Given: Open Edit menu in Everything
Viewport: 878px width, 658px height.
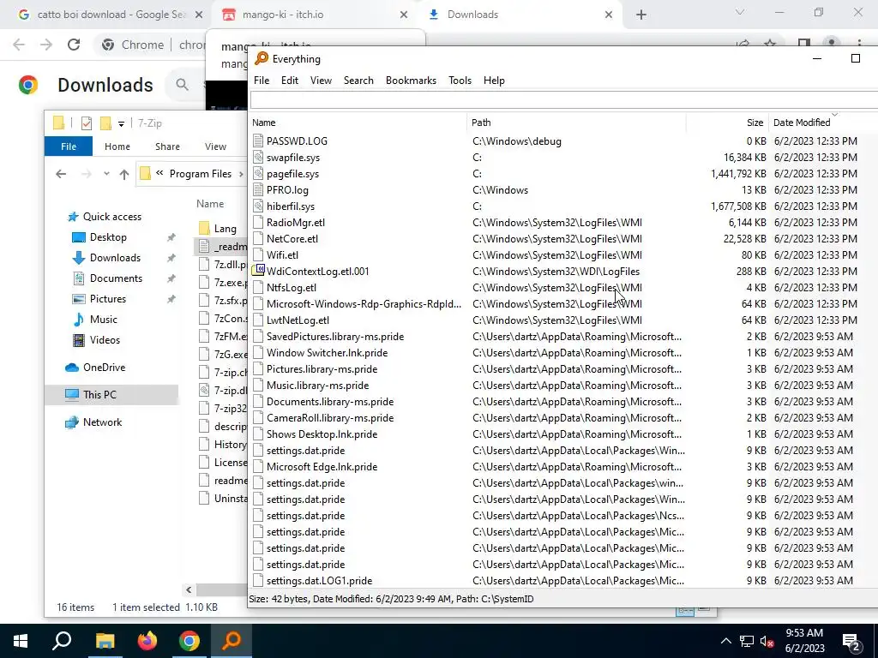Looking at the screenshot, I should (x=290, y=81).
